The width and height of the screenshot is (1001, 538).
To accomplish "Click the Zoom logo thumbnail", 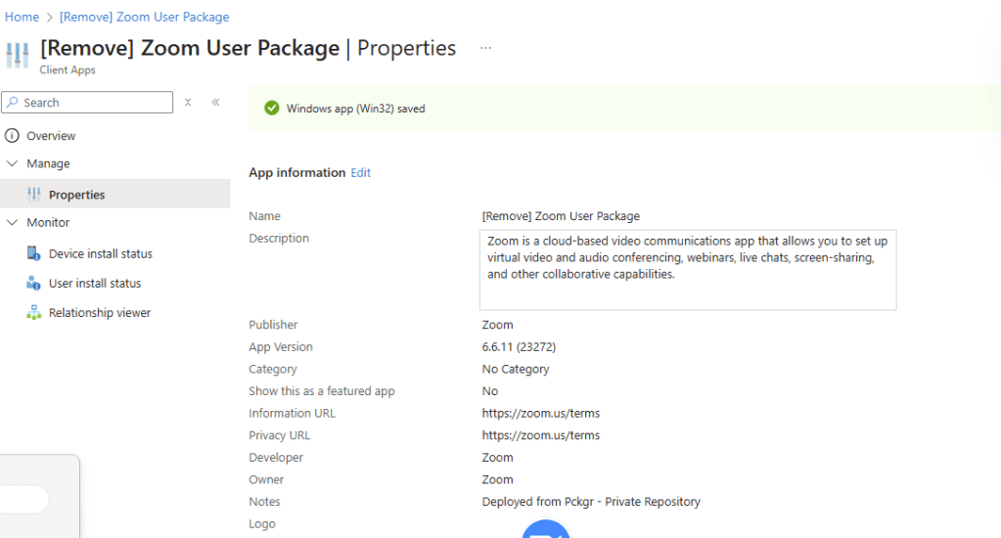I will point(545,529).
